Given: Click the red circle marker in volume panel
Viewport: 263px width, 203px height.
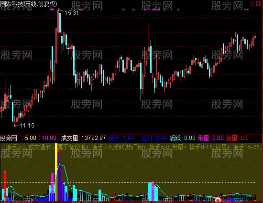Looking at the screenshot, I should (218, 200).
